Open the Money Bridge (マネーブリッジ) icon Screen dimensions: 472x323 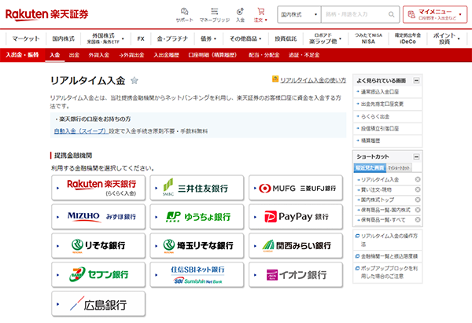point(214,15)
